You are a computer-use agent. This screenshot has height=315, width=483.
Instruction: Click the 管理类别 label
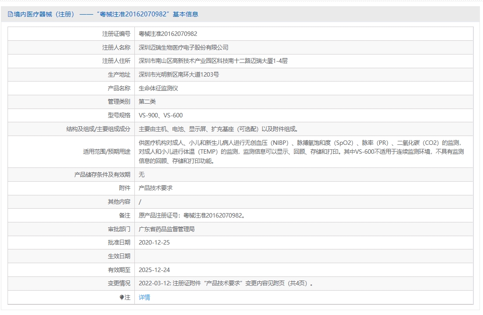pos(119,101)
